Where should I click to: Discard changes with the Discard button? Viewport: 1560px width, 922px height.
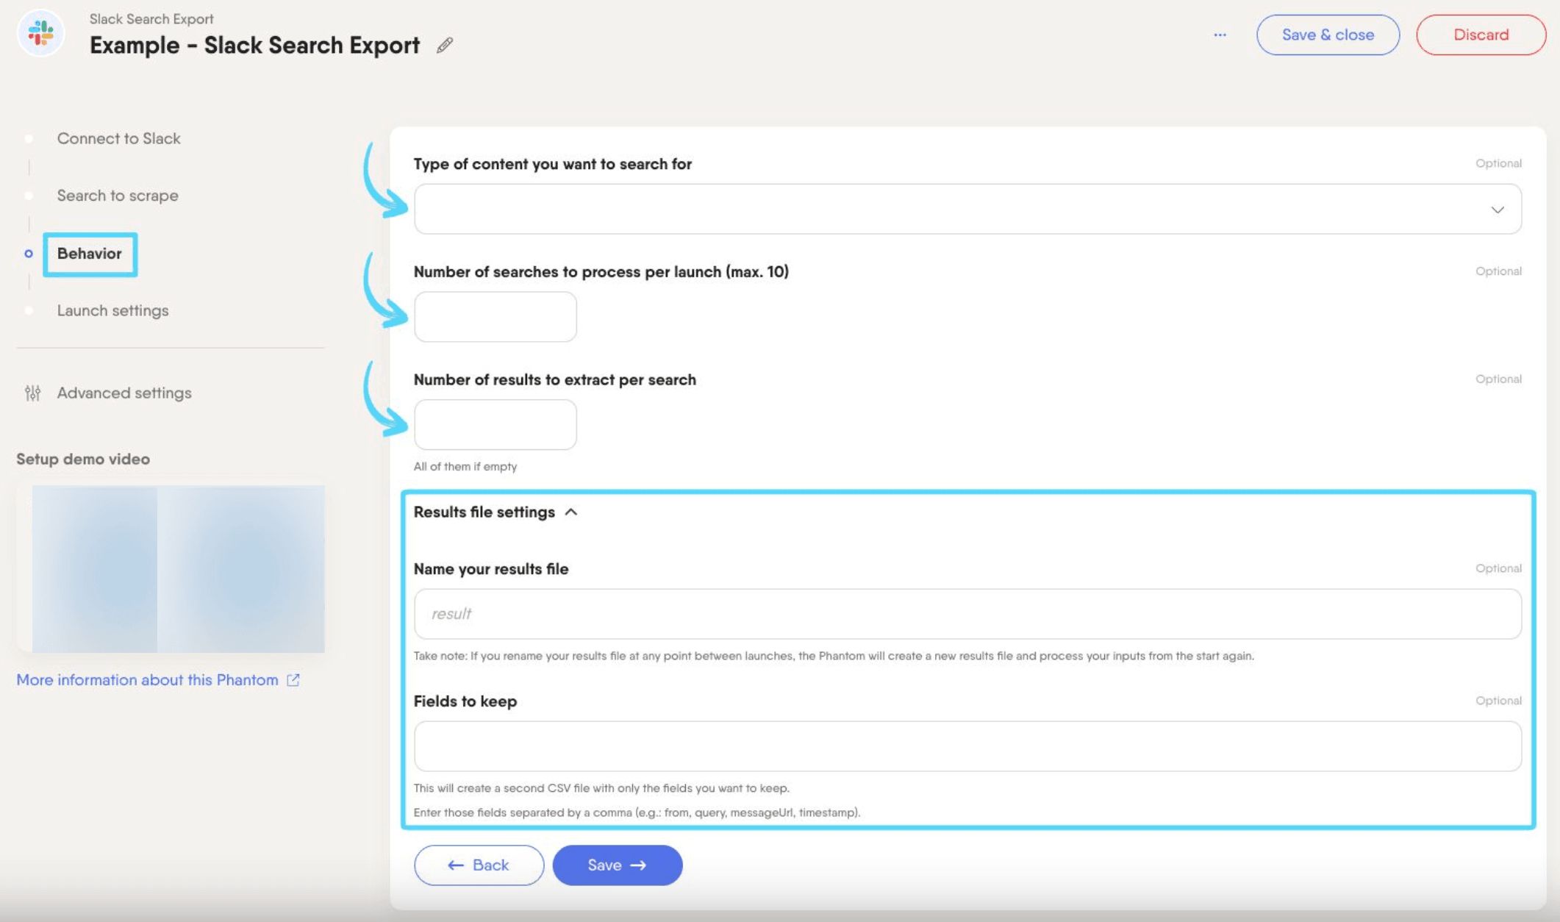pos(1481,35)
